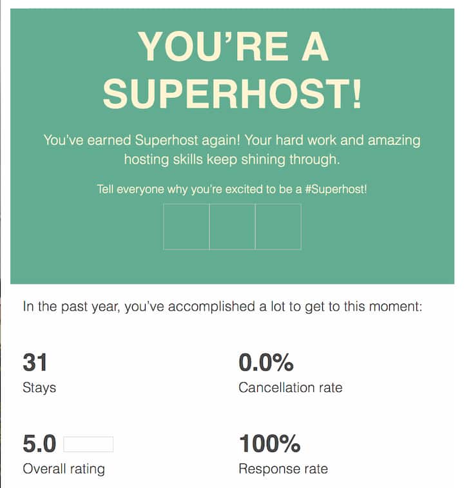This screenshot has height=488, width=464.
Task: Click the middle share image box
Action: (232, 226)
